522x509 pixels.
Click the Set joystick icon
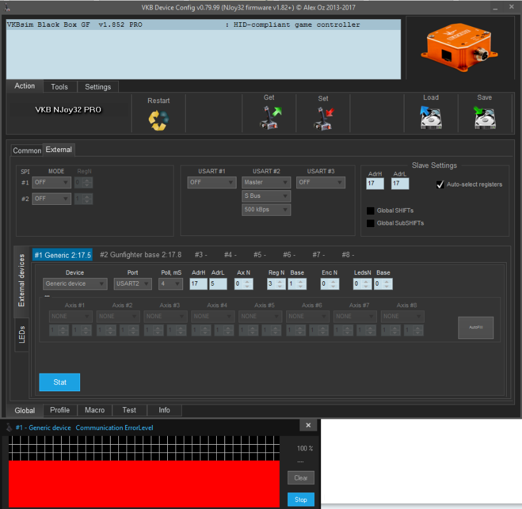323,118
